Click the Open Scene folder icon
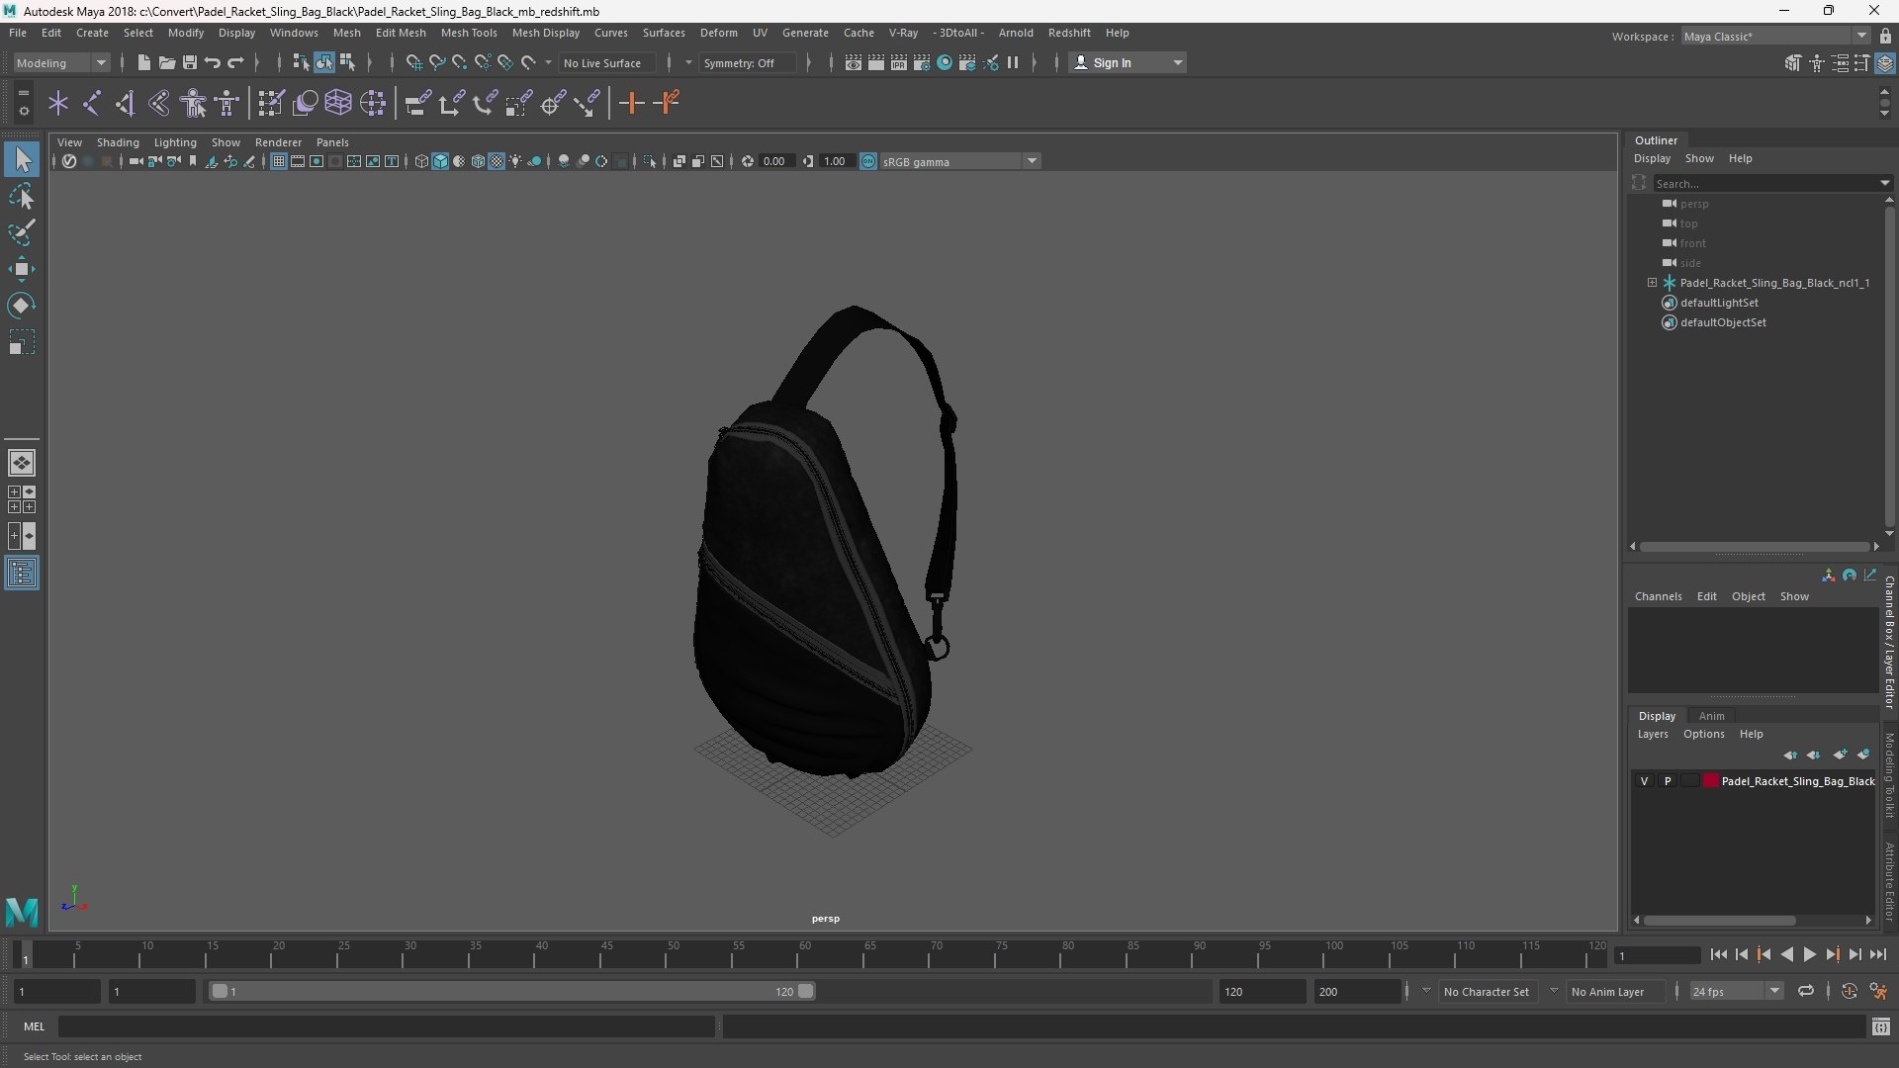Screen dimensions: 1899x1068 [166, 62]
